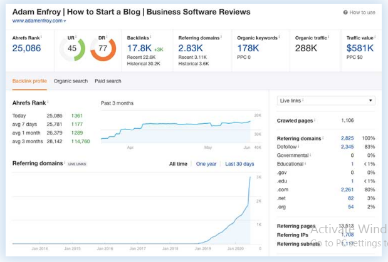Click the info icon beside Organic traffic
Screen dimensions: 388x262
pyautogui.click(x=328, y=37)
